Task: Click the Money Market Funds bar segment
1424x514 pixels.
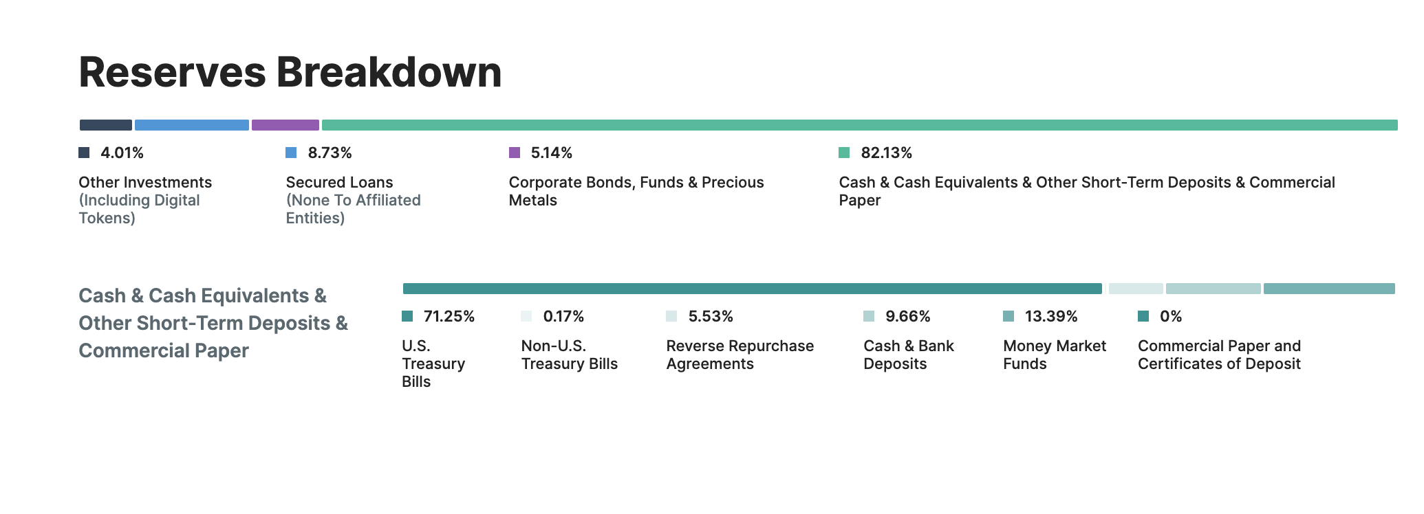Action: (1329, 289)
